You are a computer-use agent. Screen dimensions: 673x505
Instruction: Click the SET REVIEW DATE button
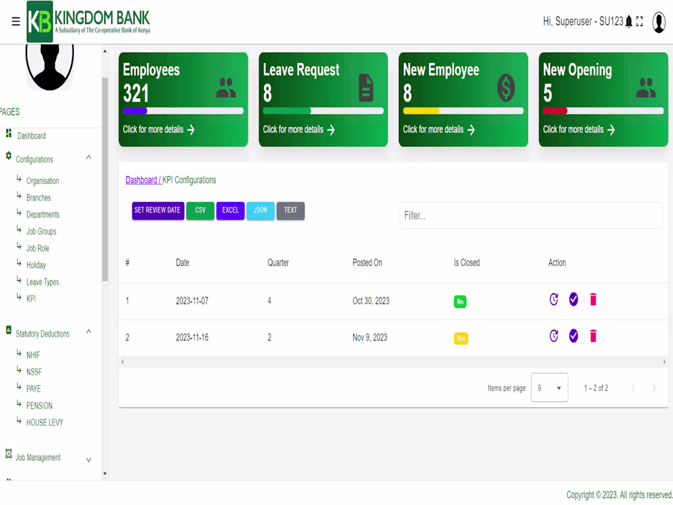point(157,210)
